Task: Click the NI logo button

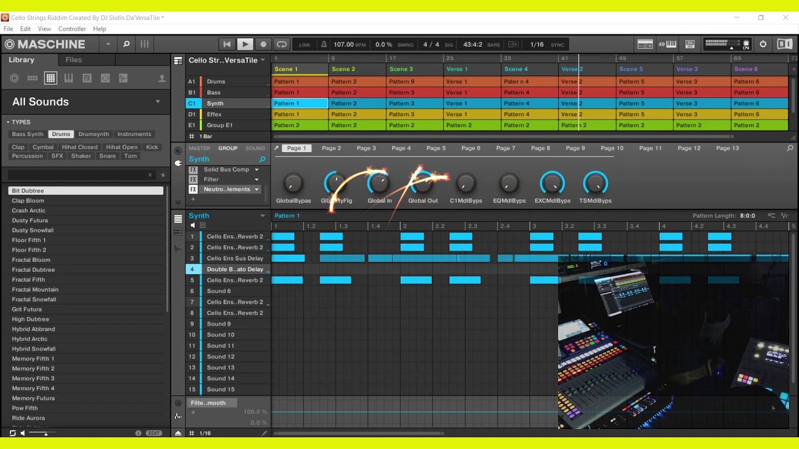Action: click(784, 44)
